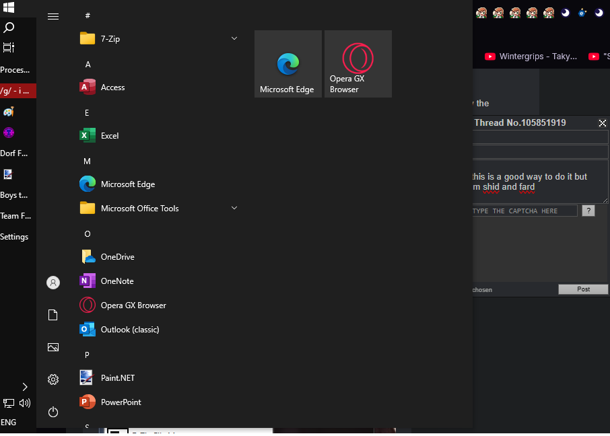
Task: Switch to Boys t... taskbar window
Action: coord(18,195)
